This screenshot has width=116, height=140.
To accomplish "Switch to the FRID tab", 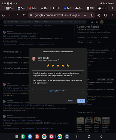I will click(x=91, y=8).
